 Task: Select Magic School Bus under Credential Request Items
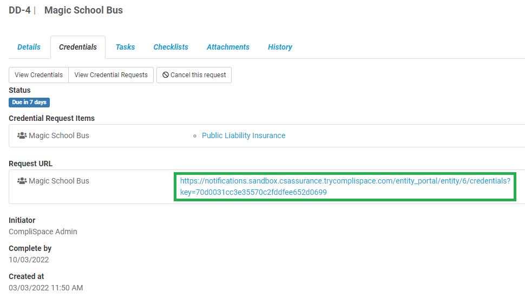(59, 135)
